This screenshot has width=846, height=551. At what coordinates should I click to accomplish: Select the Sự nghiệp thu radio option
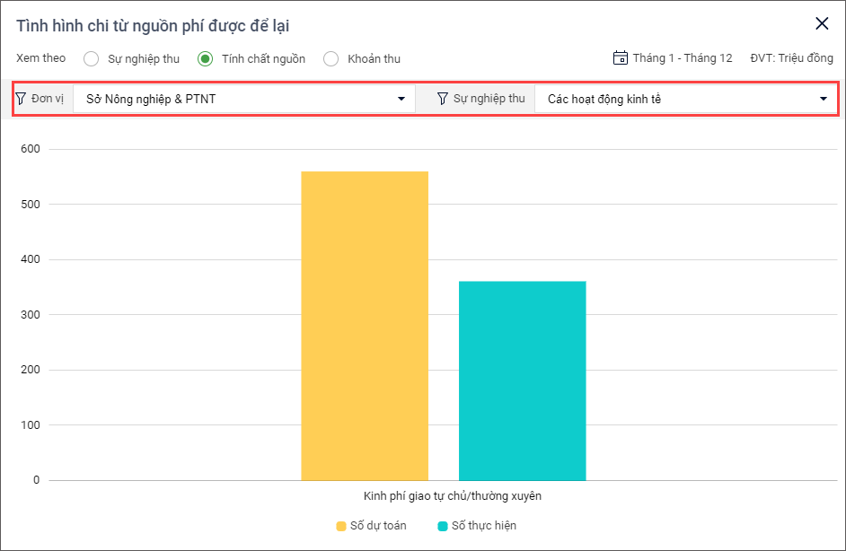[x=91, y=59]
